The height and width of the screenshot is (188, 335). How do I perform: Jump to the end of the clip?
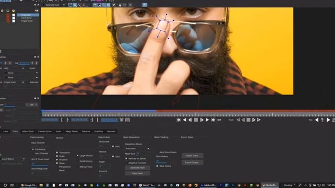coord(213,120)
